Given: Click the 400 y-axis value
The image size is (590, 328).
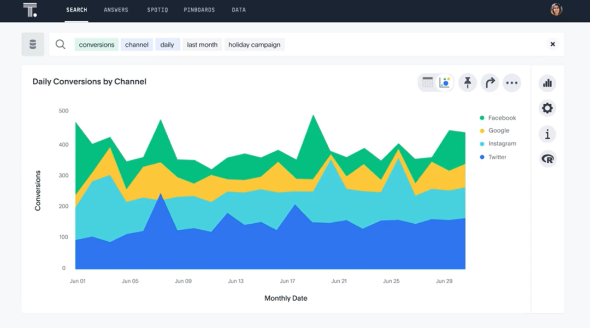Looking at the screenshot, I should coord(63,145).
